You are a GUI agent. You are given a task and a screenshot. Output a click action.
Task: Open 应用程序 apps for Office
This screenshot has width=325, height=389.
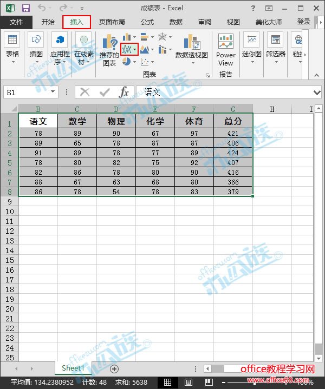coord(60,48)
